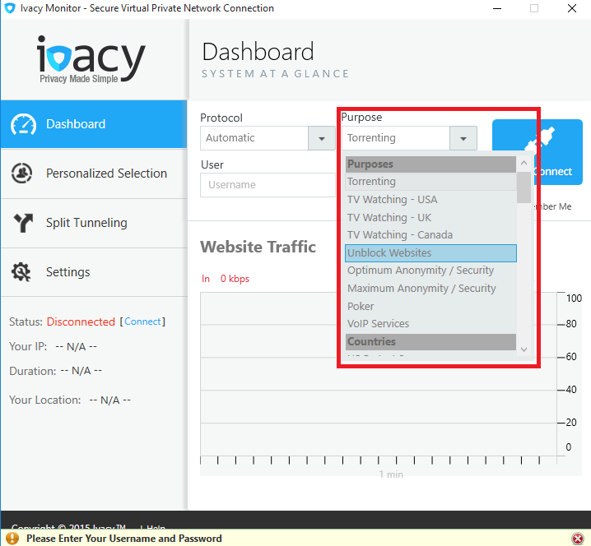Click the Split Tunneling arrow icon

pyautogui.click(x=22, y=223)
